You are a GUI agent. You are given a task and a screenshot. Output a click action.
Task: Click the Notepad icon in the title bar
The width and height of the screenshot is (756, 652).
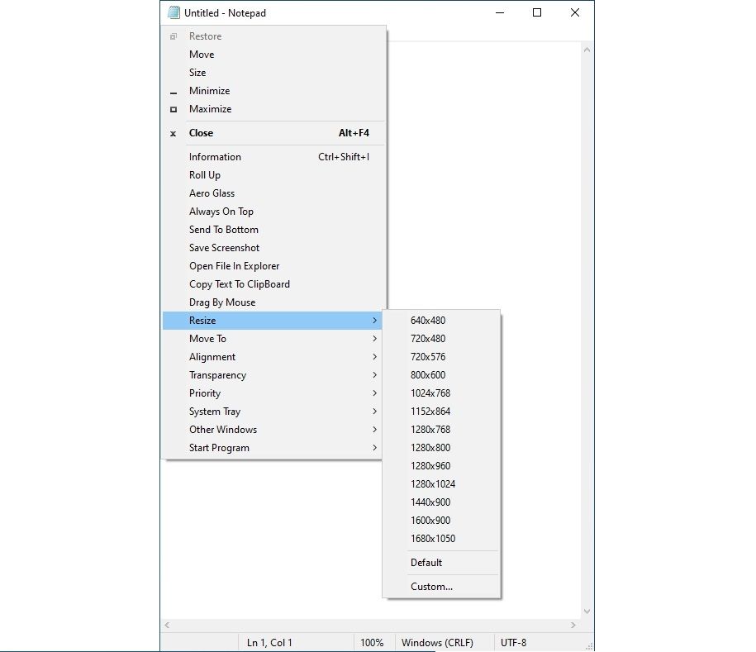tap(174, 12)
